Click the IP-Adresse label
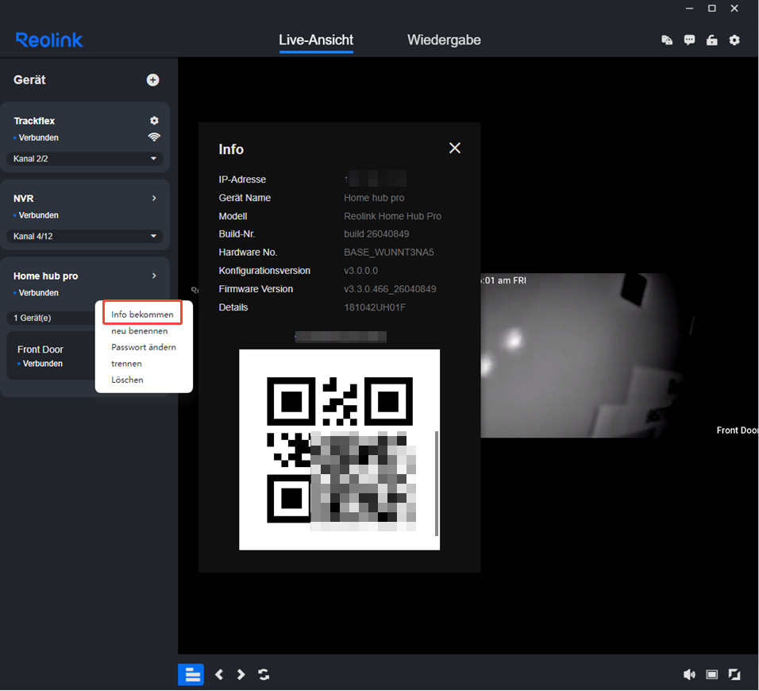 (x=242, y=180)
